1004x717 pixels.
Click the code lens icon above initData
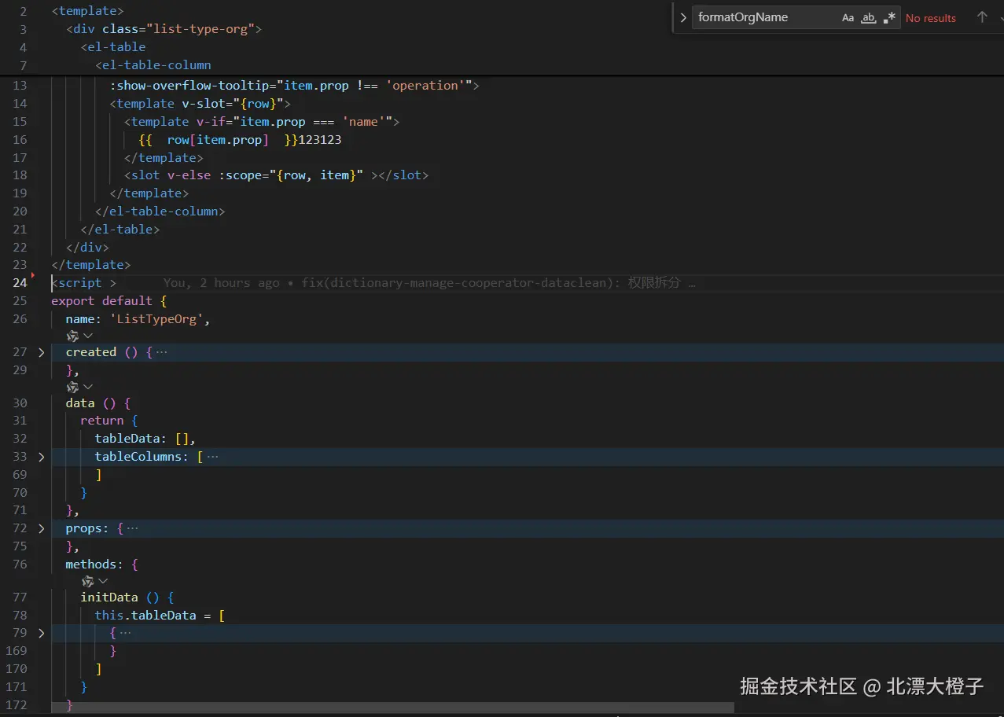(88, 581)
